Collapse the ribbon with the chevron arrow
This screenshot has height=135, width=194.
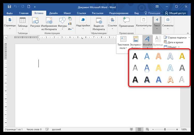click(x=188, y=33)
